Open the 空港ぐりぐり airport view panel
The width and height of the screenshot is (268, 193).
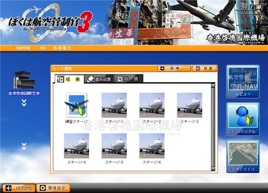click(x=243, y=156)
